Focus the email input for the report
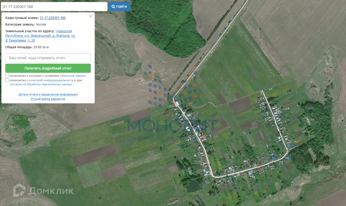This screenshot has width=346, height=206. coord(48,58)
